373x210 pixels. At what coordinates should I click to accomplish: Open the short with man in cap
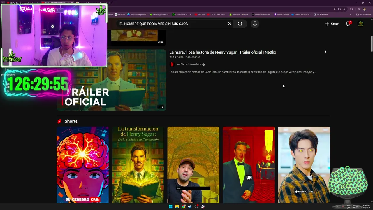pyautogui.click(x=193, y=165)
